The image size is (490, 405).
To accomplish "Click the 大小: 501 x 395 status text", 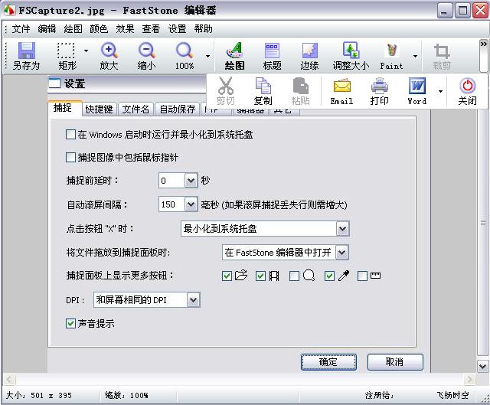I will pyautogui.click(x=39, y=395).
